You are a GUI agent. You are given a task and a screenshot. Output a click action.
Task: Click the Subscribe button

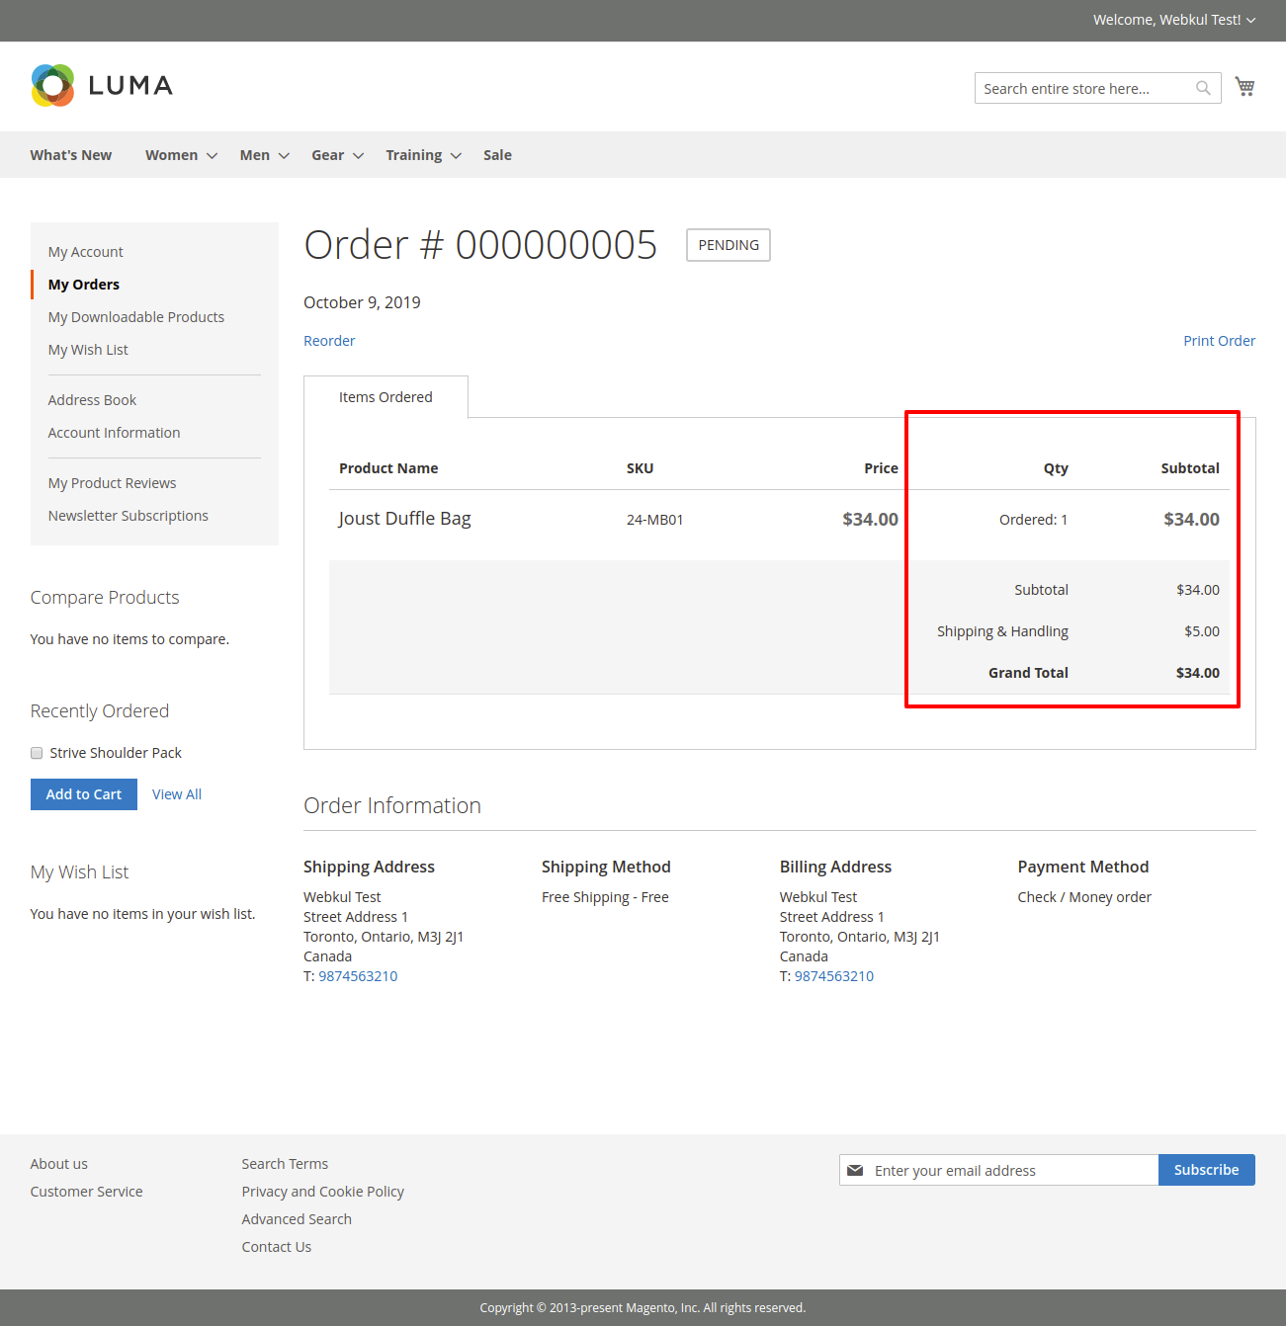pos(1206,1170)
